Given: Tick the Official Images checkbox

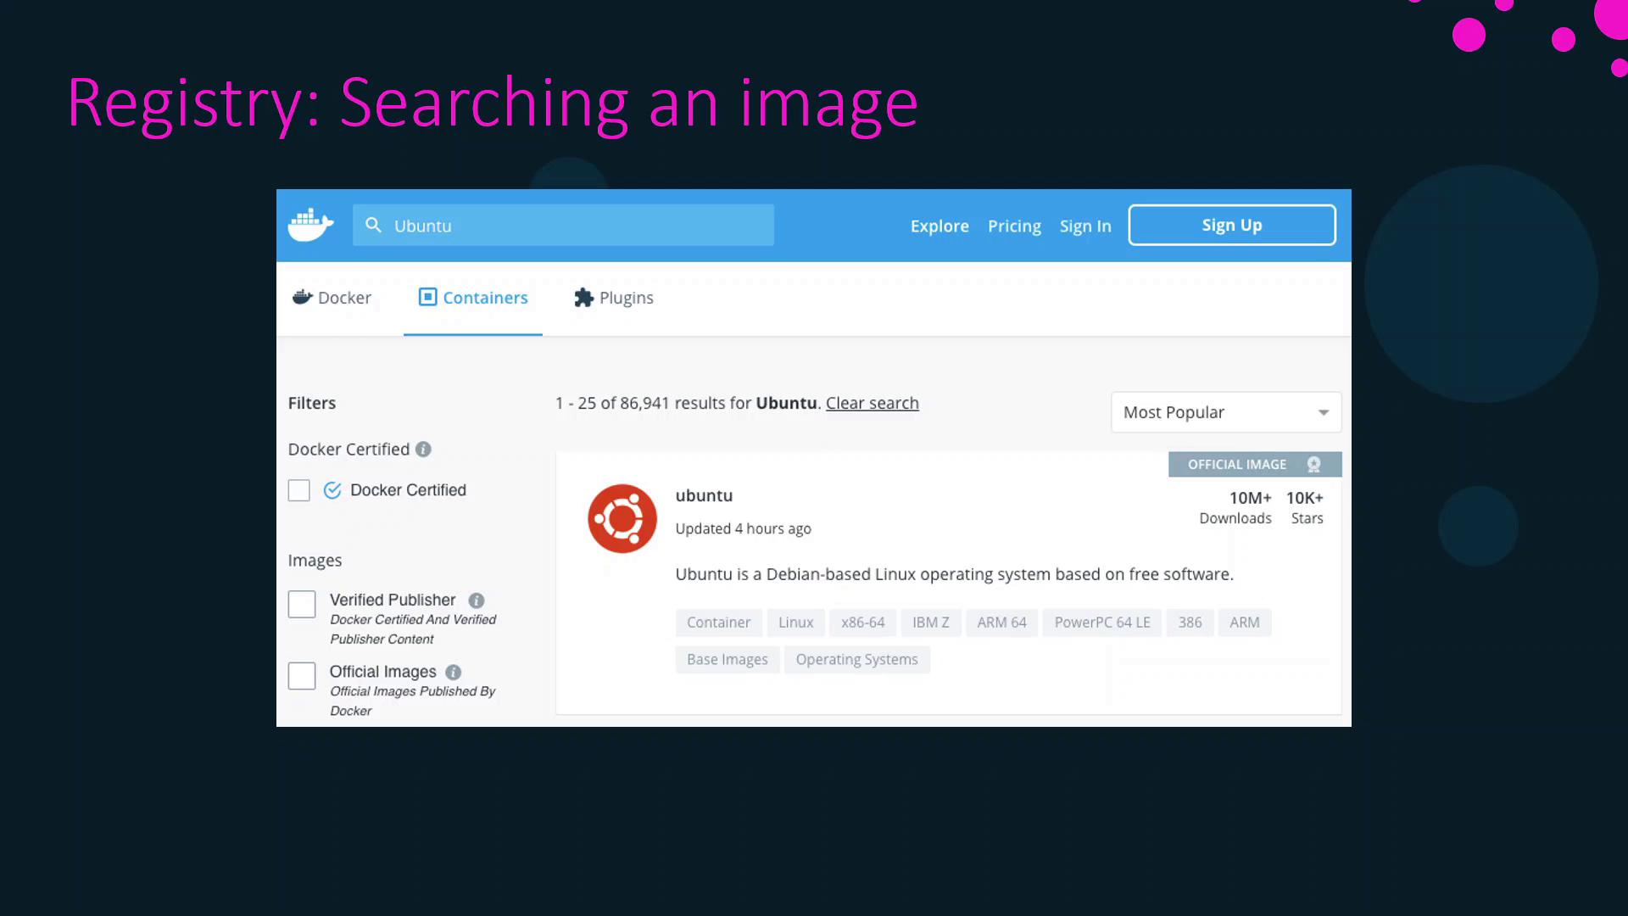Looking at the screenshot, I should (x=302, y=676).
